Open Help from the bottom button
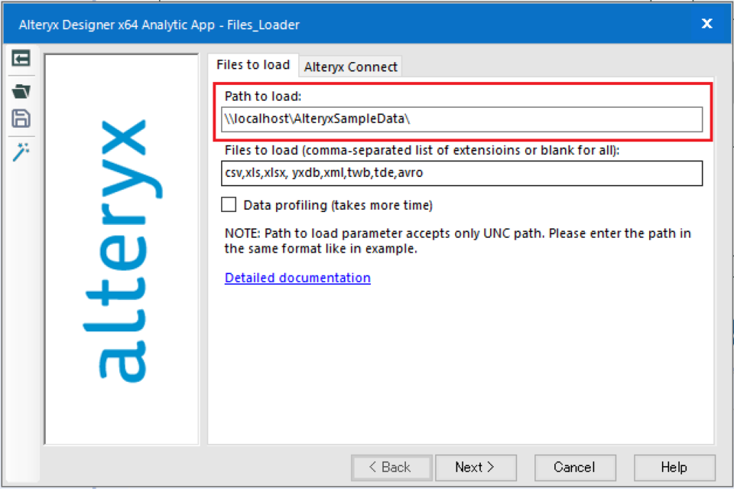This screenshot has width=734, height=489. coord(674,467)
